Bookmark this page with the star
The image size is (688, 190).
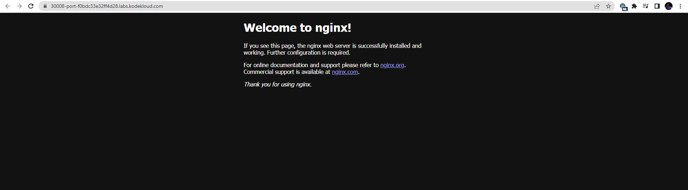pyautogui.click(x=608, y=6)
